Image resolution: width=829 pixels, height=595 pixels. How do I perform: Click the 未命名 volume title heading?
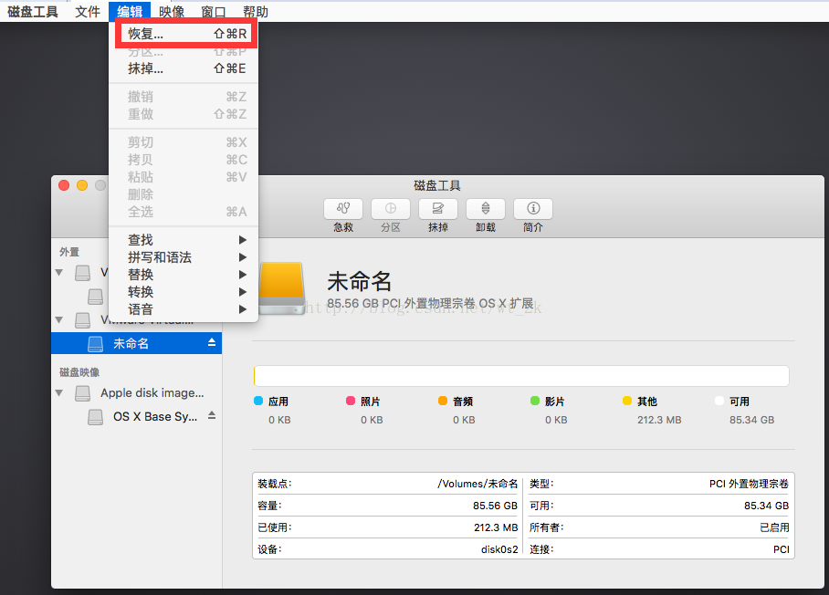point(359,281)
